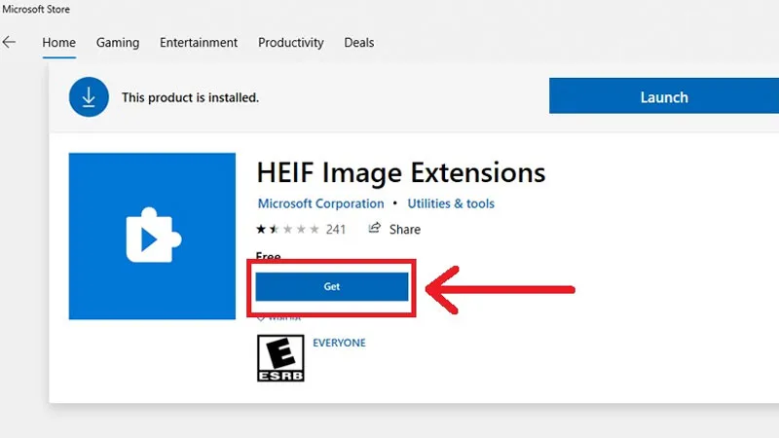
Task: Click the installed download arrow icon
Action: (x=89, y=97)
